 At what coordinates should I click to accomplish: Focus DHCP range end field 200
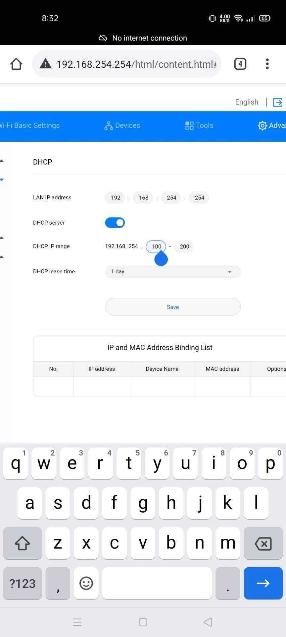(184, 247)
